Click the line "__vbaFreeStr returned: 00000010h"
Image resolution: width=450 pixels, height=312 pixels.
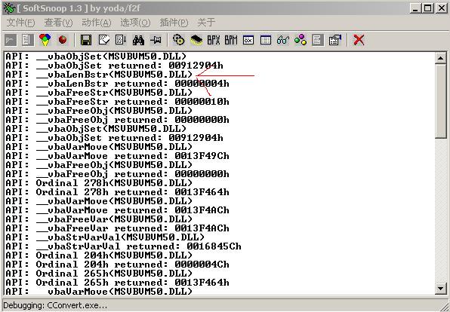tap(117, 102)
